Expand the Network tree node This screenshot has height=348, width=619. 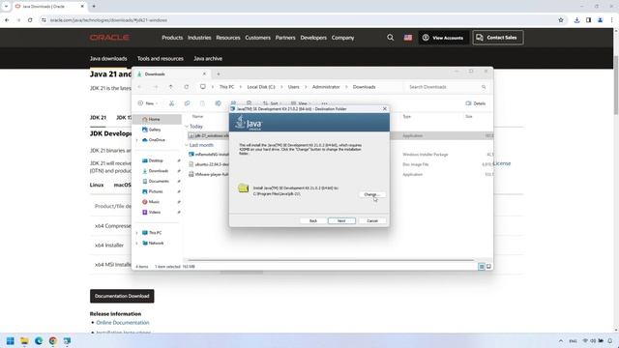click(137, 243)
